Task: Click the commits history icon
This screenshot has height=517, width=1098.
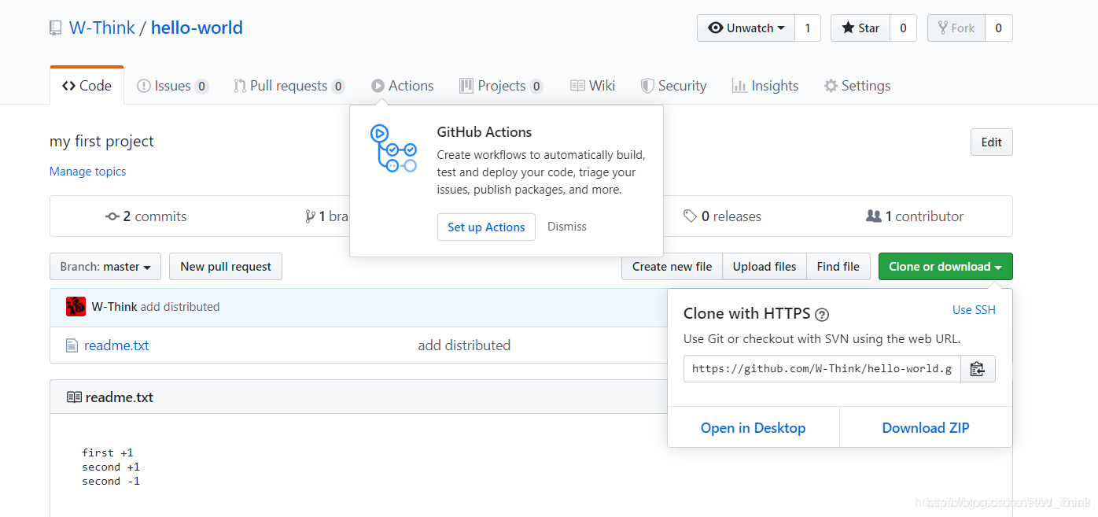Action: pyautogui.click(x=112, y=216)
